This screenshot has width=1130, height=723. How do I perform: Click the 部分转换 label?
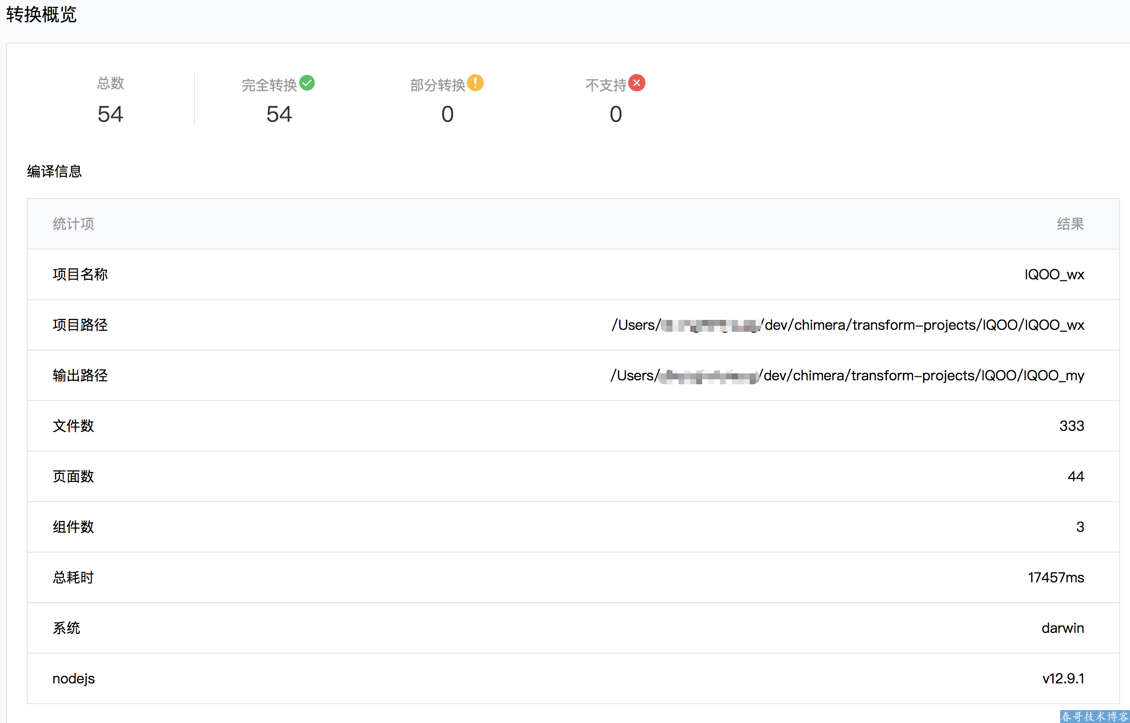(x=438, y=85)
